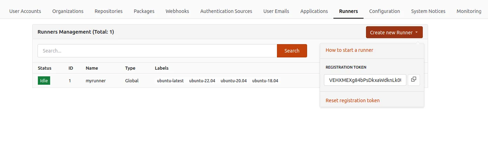Open the Packages tab
This screenshot has width=488, height=153.
144,11
